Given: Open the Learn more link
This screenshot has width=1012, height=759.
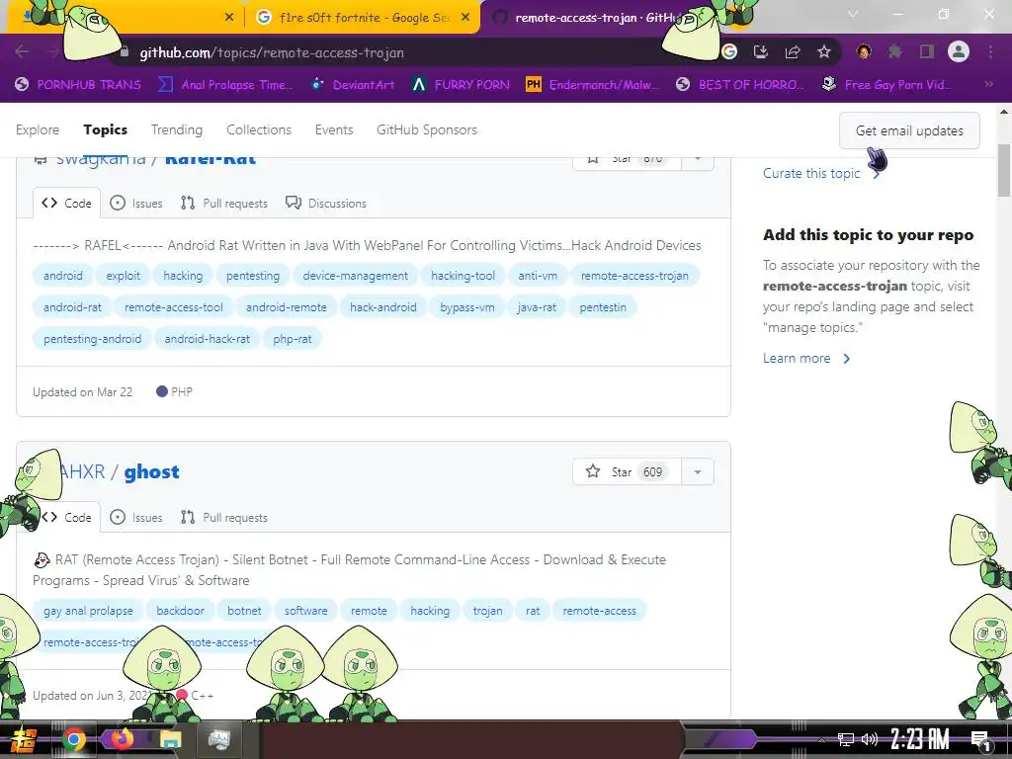Looking at the screenshot, I should (x=806, y=358).
